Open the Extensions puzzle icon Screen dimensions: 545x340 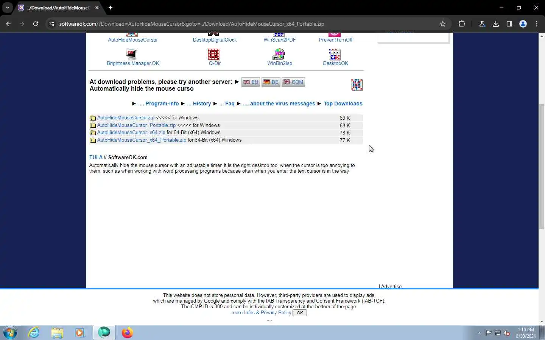coord(462,24)
